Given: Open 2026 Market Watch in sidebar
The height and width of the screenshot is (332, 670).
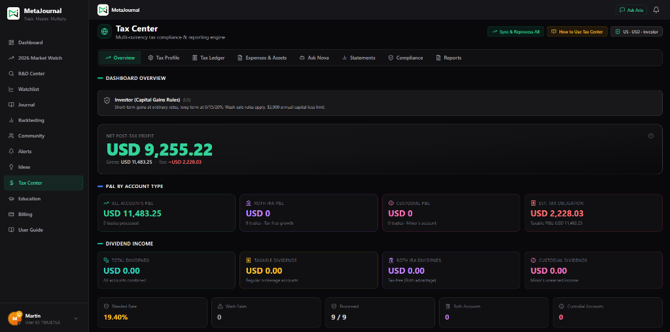Looking at the screenshot, I should click(x=44, y=58).
